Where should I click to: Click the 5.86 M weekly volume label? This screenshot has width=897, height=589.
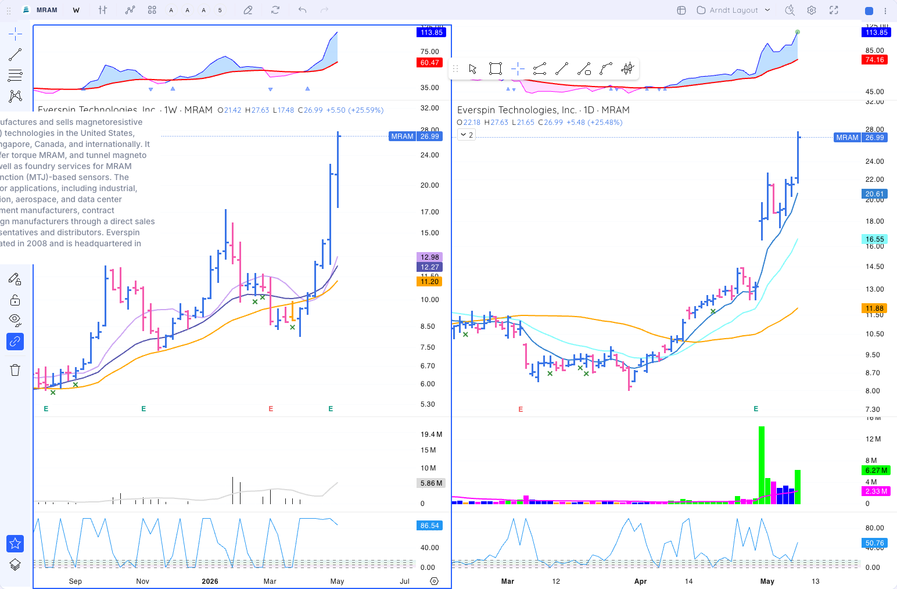pos(431,483)
